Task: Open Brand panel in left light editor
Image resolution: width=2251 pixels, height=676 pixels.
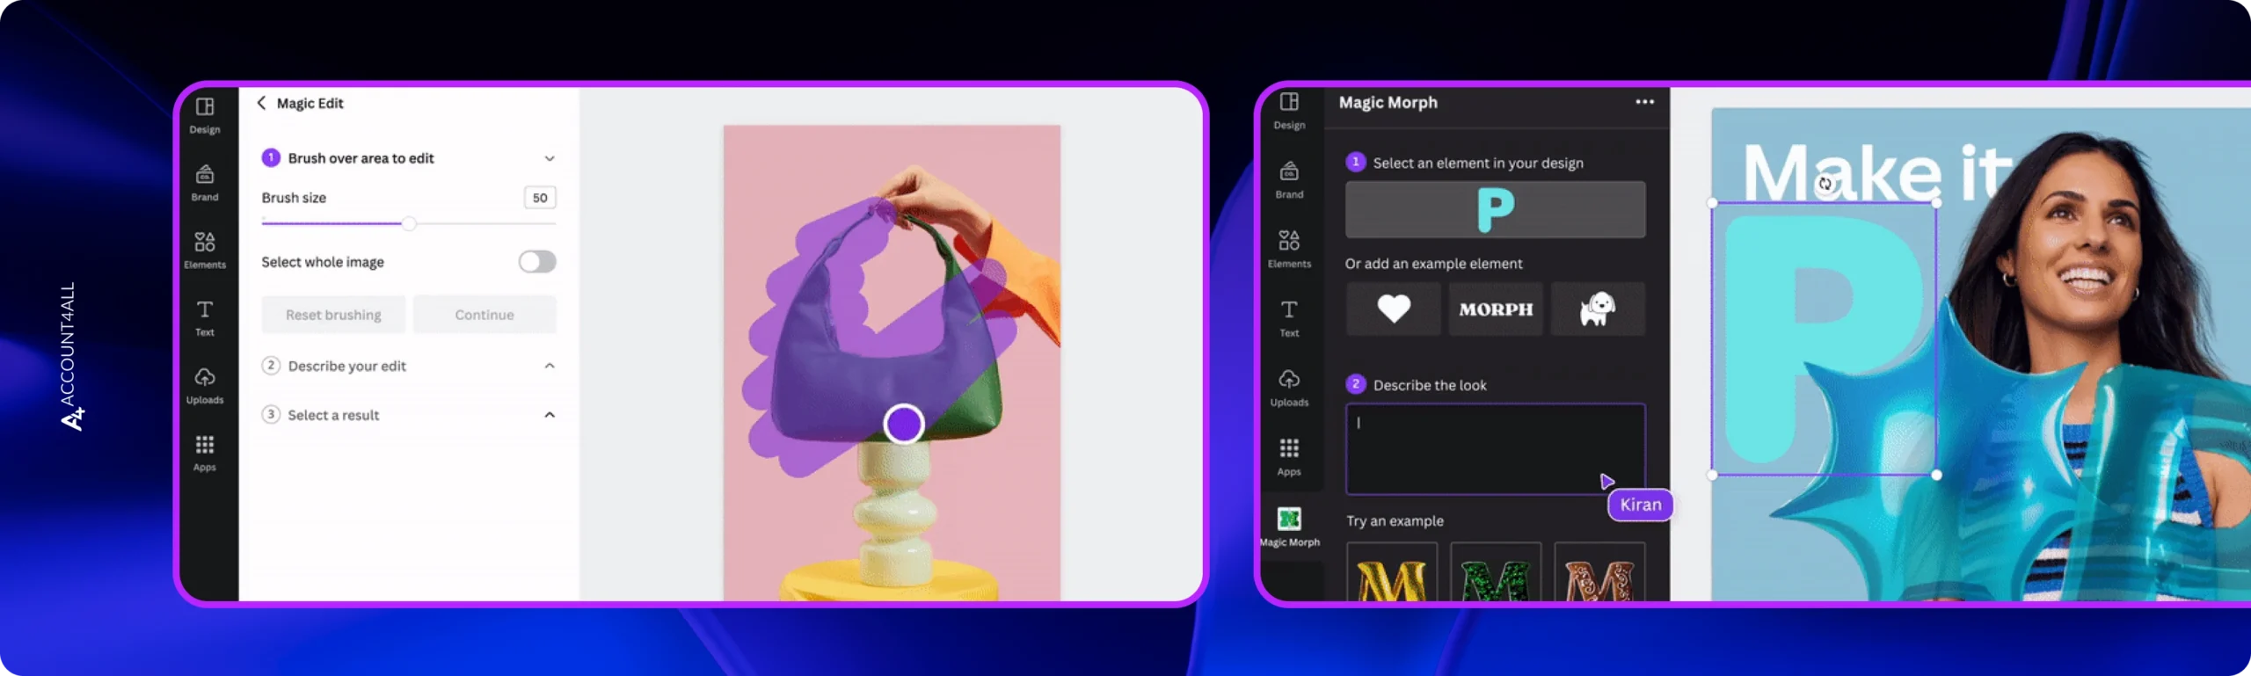Action: 205,182
